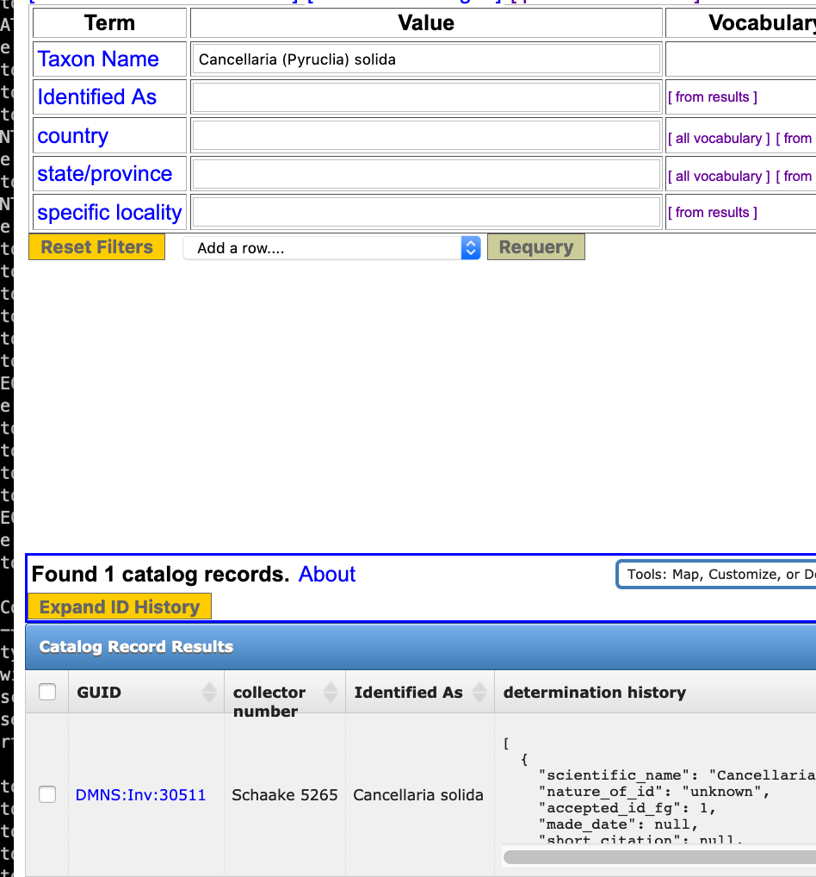Viewport: 816px width, 877px height.
Task: Open 'all vocabulary' link for country
Action: click(x=719, y=138)
